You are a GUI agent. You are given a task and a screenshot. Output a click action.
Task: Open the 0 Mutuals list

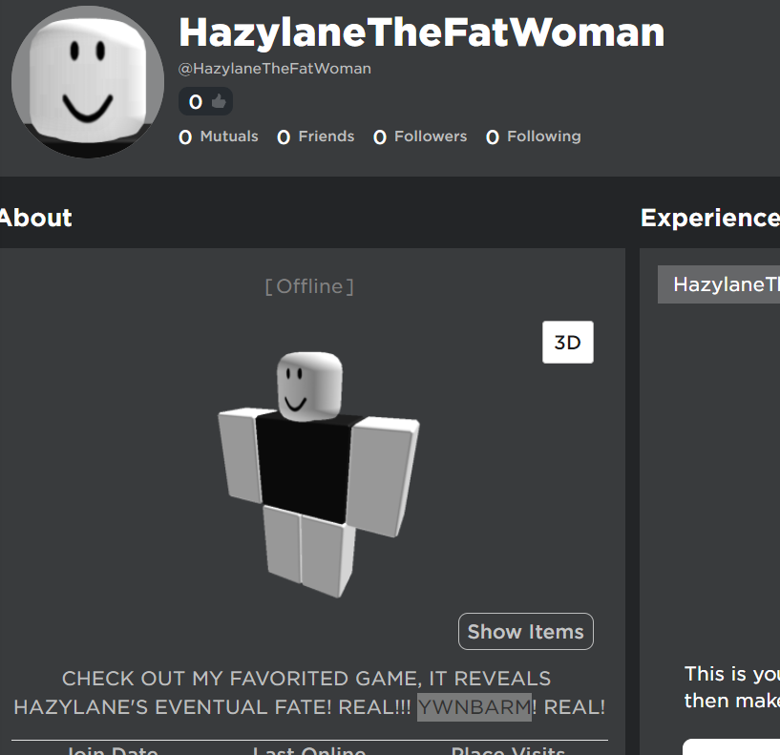tap(219, 136)
